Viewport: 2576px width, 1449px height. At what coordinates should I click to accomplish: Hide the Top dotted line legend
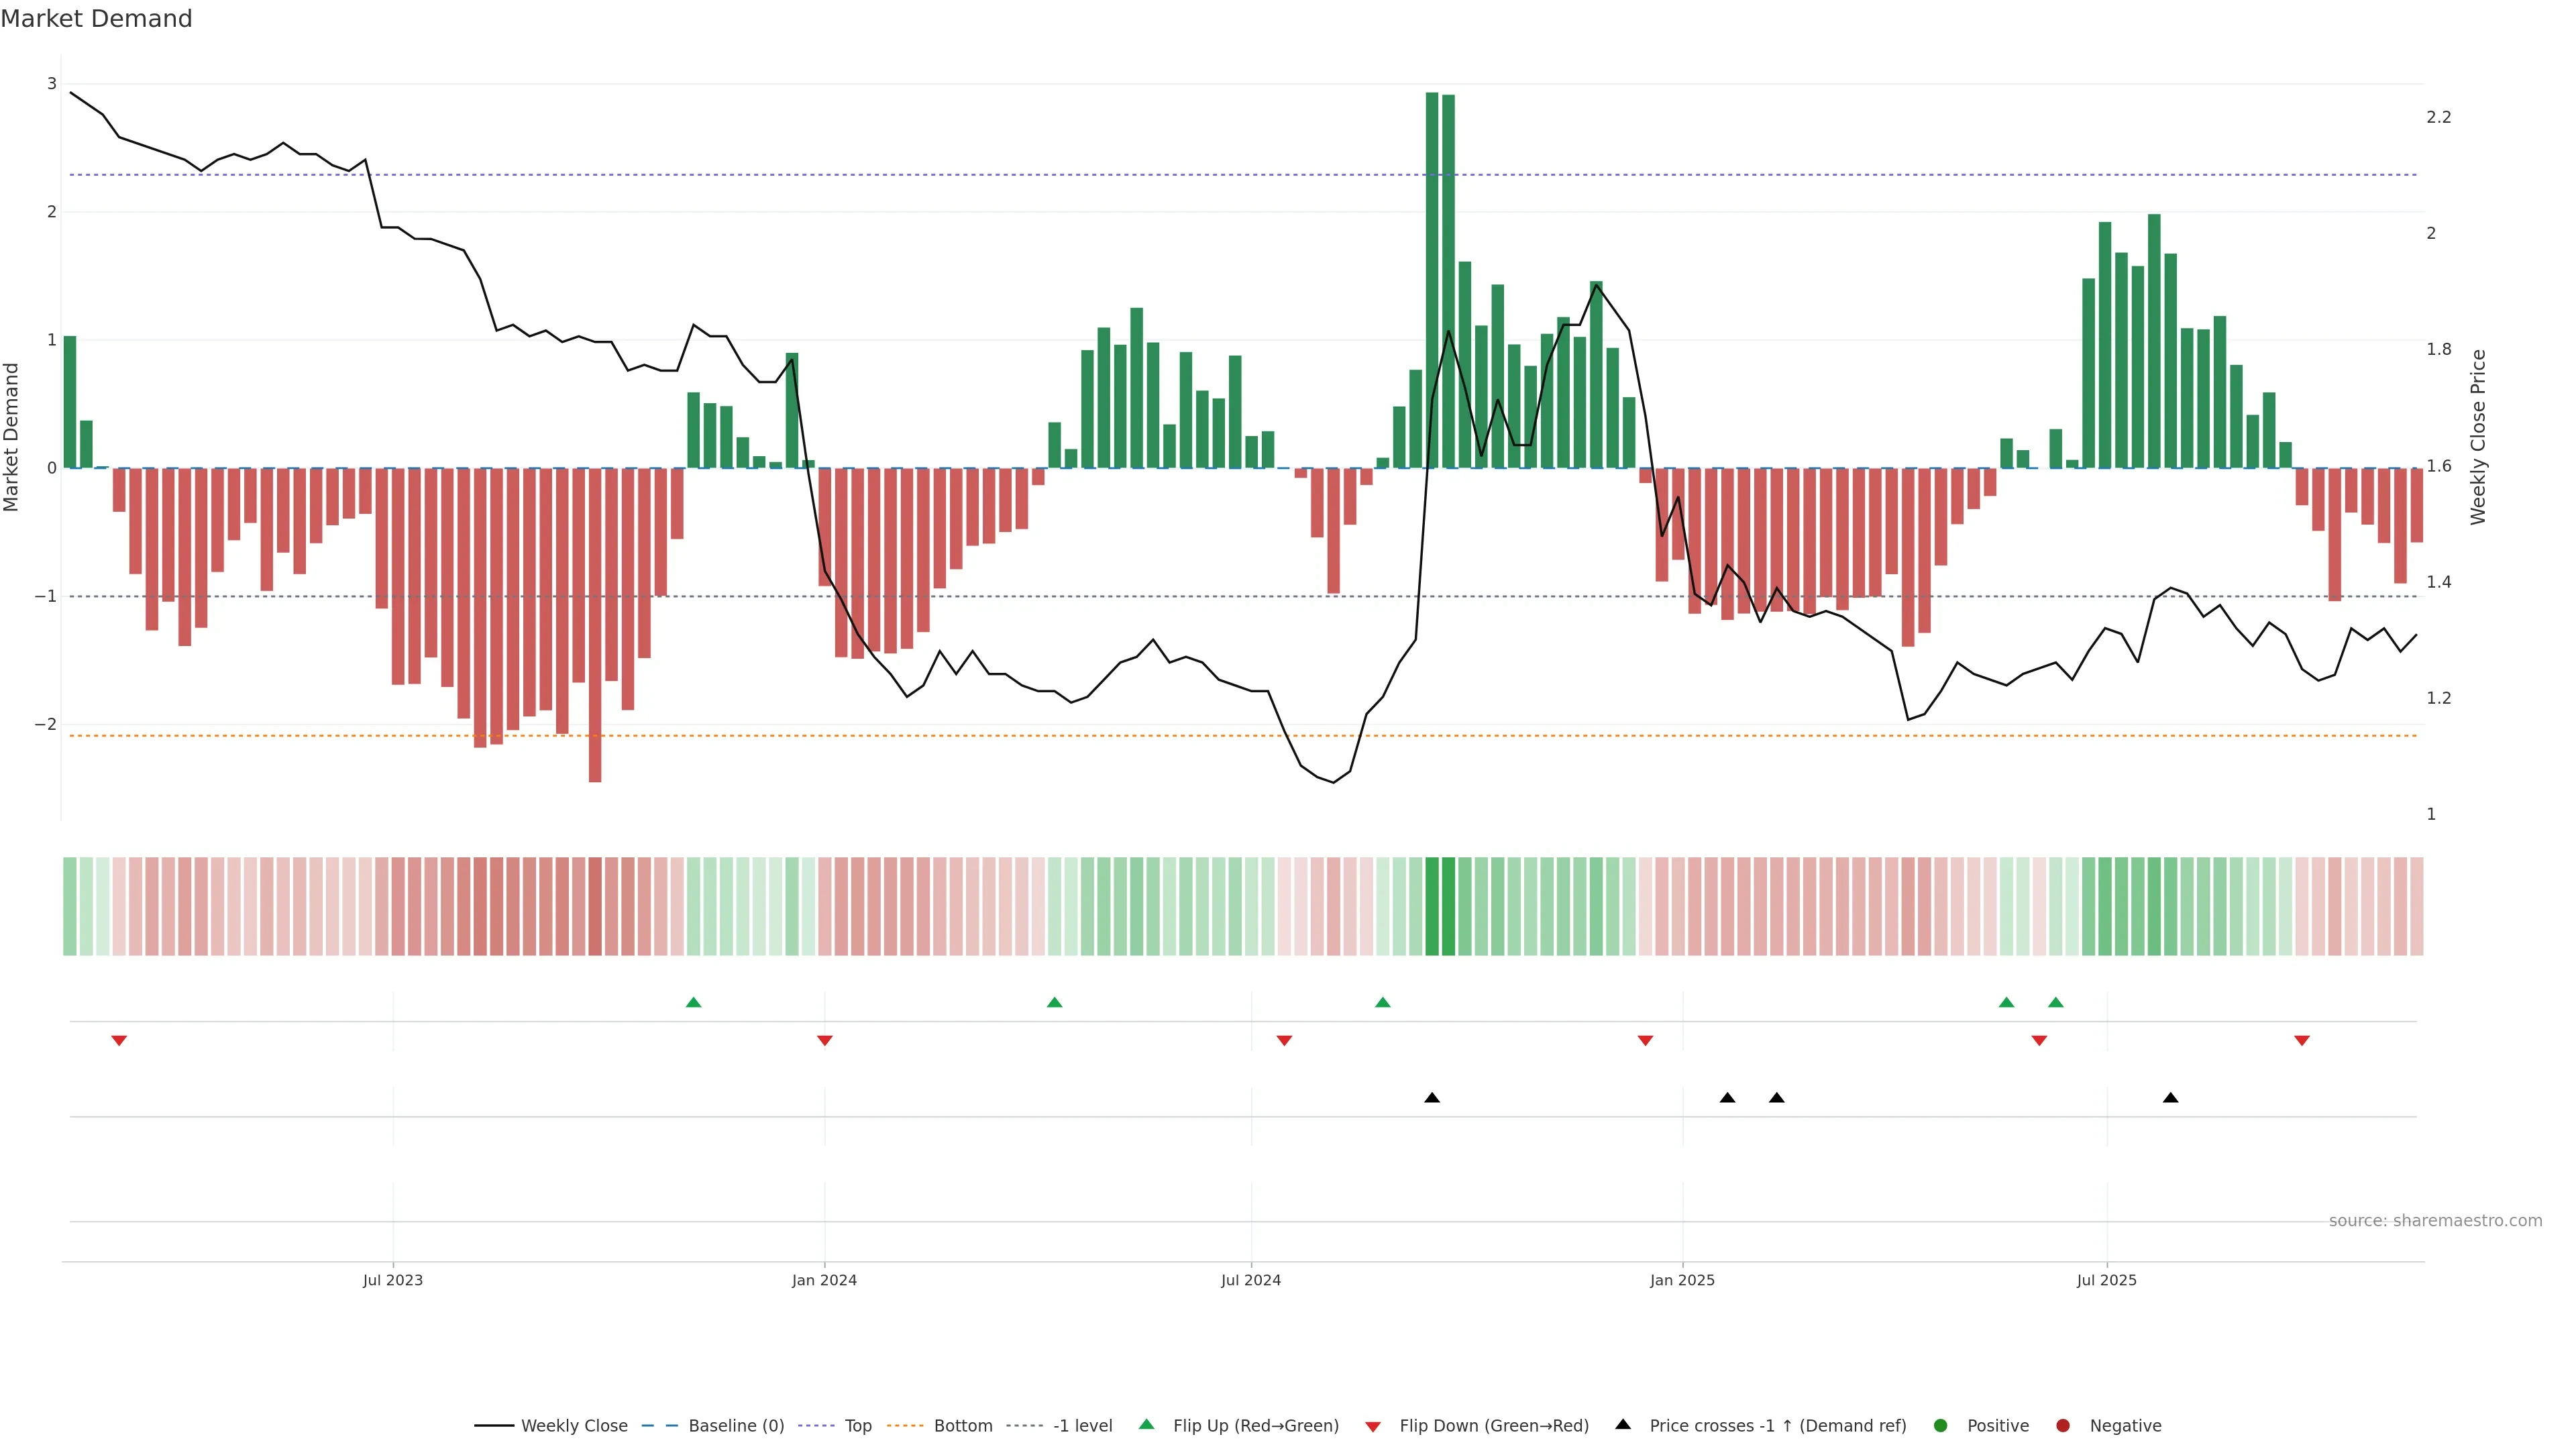pos(857,1425)
